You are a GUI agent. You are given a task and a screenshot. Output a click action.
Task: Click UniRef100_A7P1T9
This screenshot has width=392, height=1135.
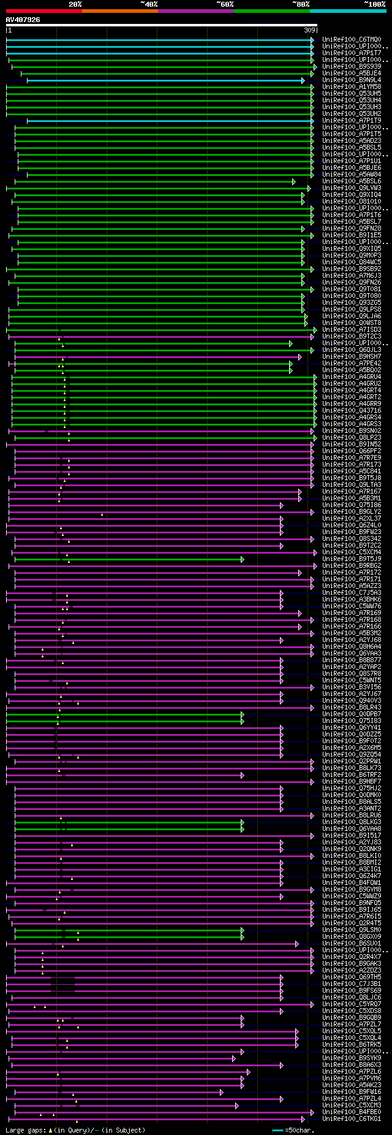click(352, 121)
